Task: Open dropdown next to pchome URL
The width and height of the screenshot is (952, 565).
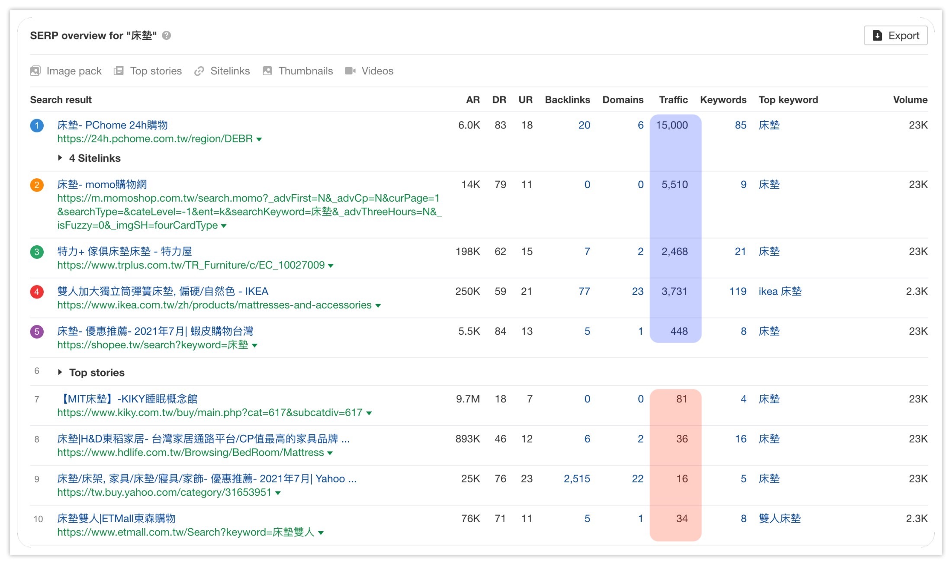Action: [259, 139]
